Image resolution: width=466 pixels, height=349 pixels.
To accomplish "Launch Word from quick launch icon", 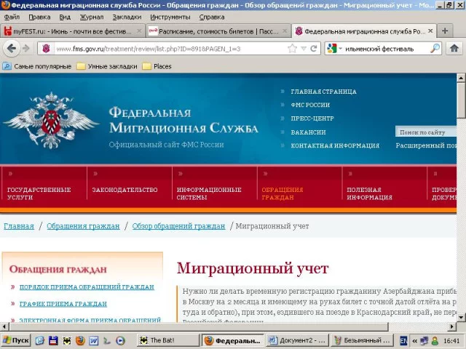I will [94, 340].
